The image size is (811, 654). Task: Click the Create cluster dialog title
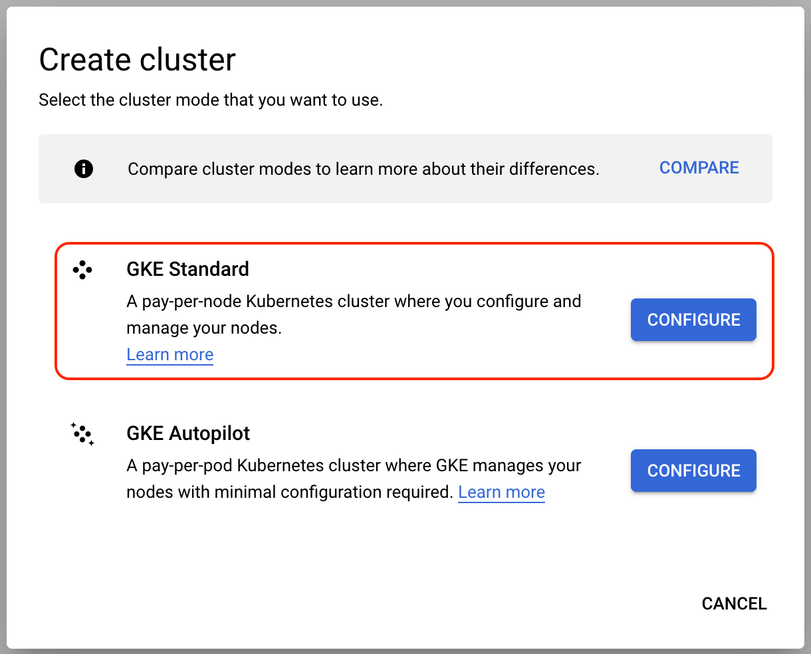coord(137,60)
